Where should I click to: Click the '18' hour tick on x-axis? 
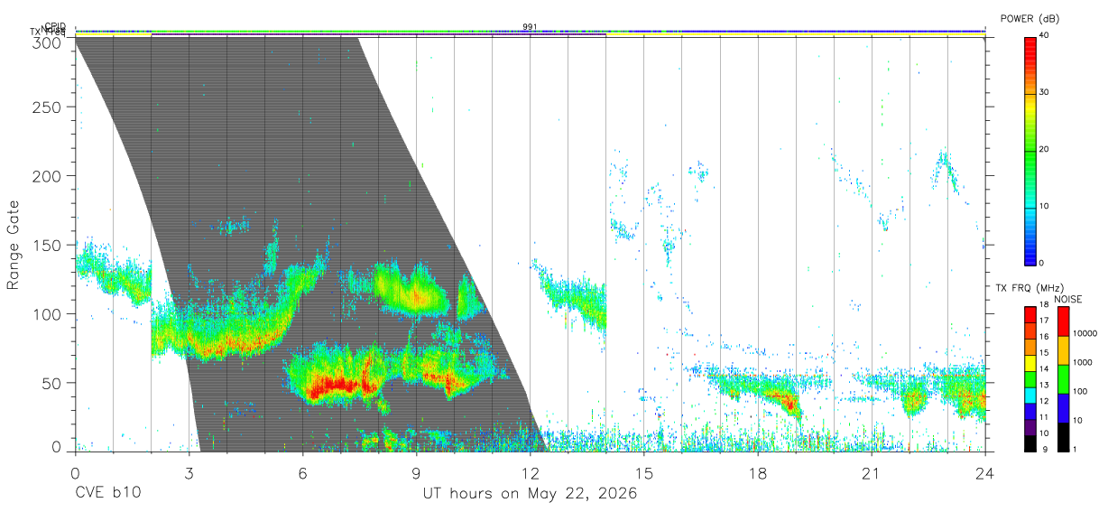click(x=757, y=474)
